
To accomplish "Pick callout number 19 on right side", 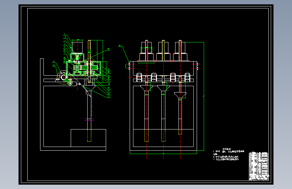I will point(108,76).
